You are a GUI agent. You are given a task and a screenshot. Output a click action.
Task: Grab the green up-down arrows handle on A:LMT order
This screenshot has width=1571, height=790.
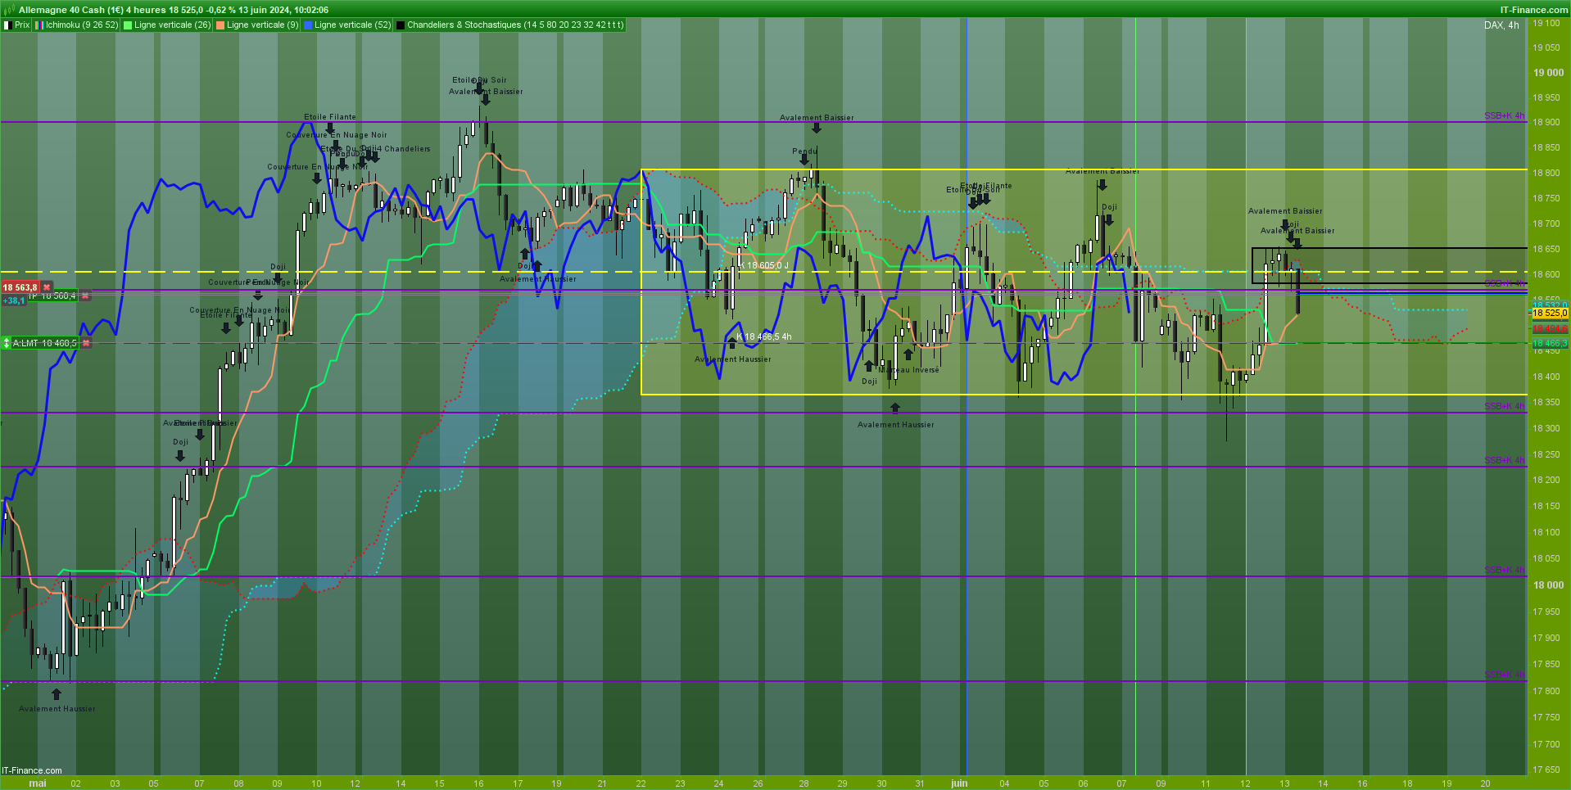click(7, 343)
